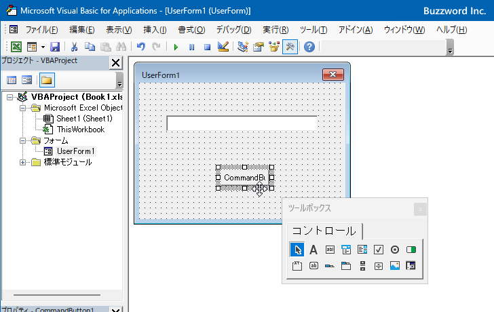Click the Paste clipboard icon

[106, 47]
